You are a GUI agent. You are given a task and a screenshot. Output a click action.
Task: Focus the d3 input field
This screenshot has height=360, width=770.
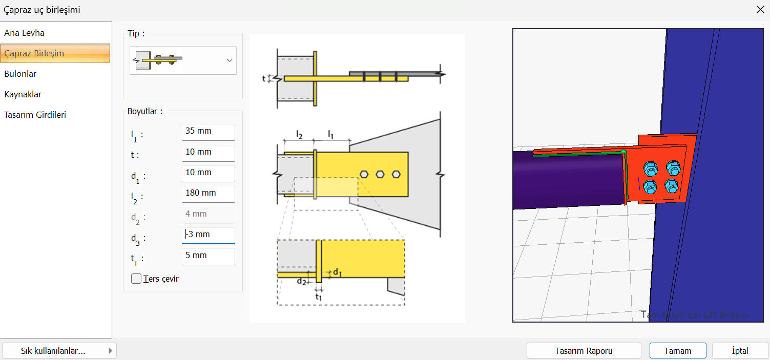[208, 235]
